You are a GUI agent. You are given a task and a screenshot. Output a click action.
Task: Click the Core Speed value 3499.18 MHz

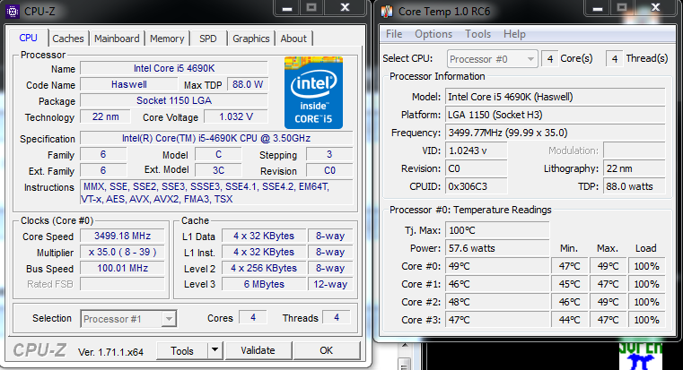[122, 236]
